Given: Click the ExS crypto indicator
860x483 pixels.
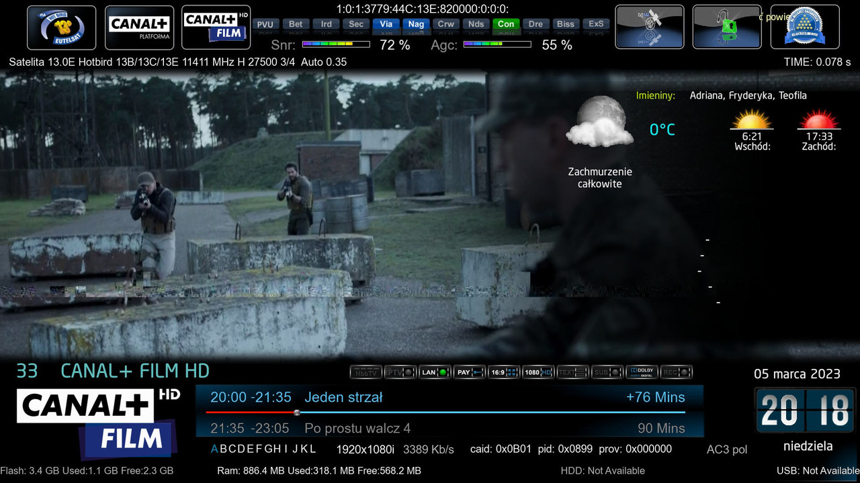Looking at the screenshot, I should pos(596,23).
